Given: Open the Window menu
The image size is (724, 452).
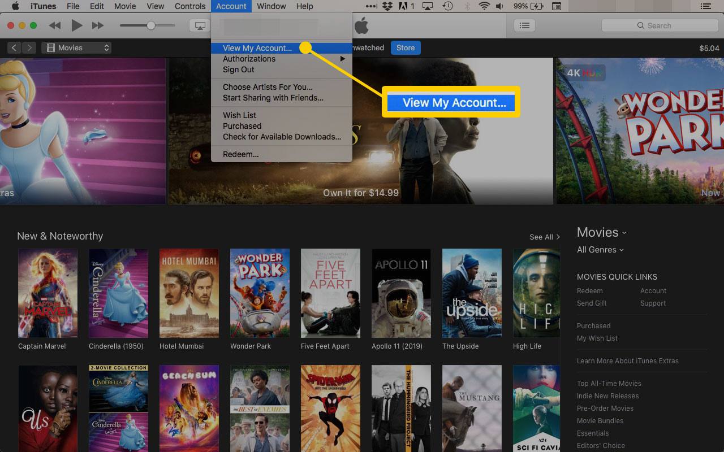Looking at the screenshot, I should point(271,6).
